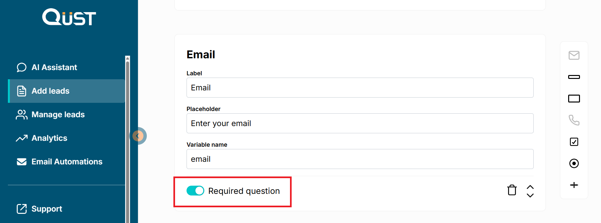The image size is (601, 223).
Task: Open AI Assistant from sidebar
Action: point(54,67)
